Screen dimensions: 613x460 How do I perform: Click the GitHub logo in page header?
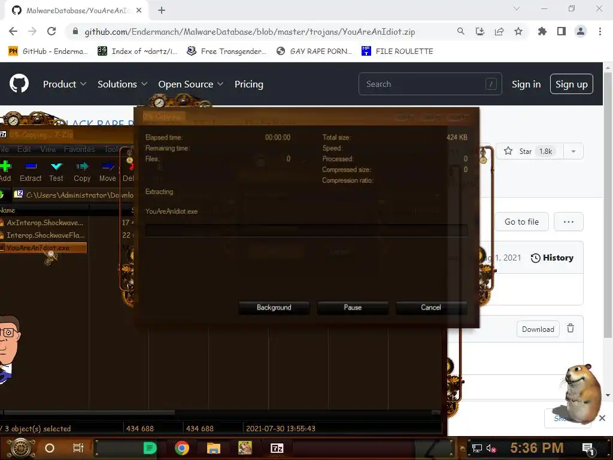pyautogui.click(x=19, y=84)
